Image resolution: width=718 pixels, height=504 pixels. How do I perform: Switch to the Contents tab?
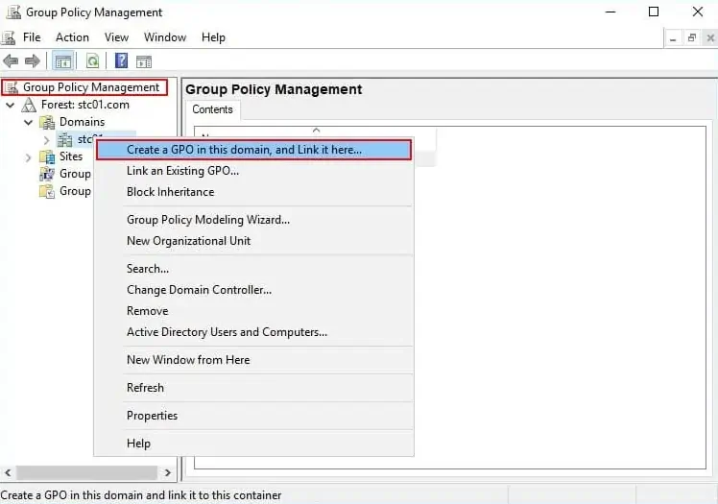(212, 109)
